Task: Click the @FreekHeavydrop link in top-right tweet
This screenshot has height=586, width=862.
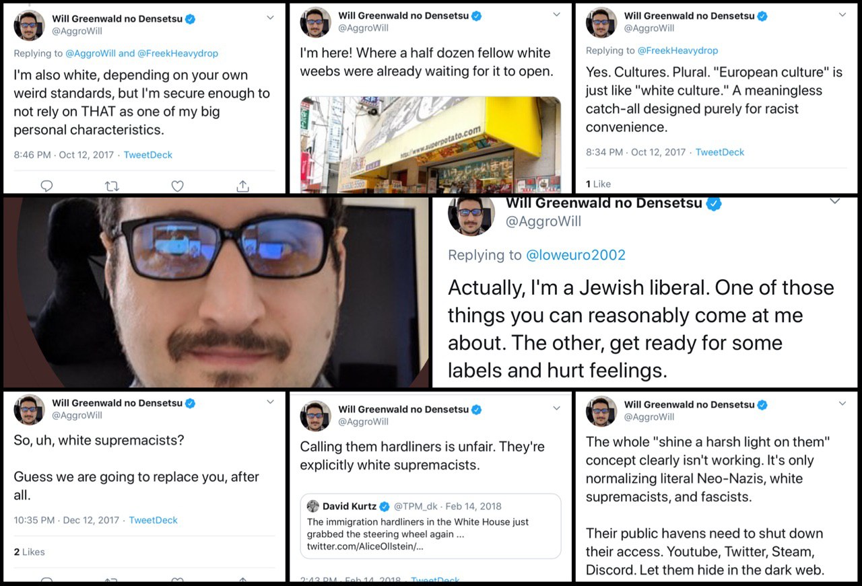Action: [x=677, y=50]
